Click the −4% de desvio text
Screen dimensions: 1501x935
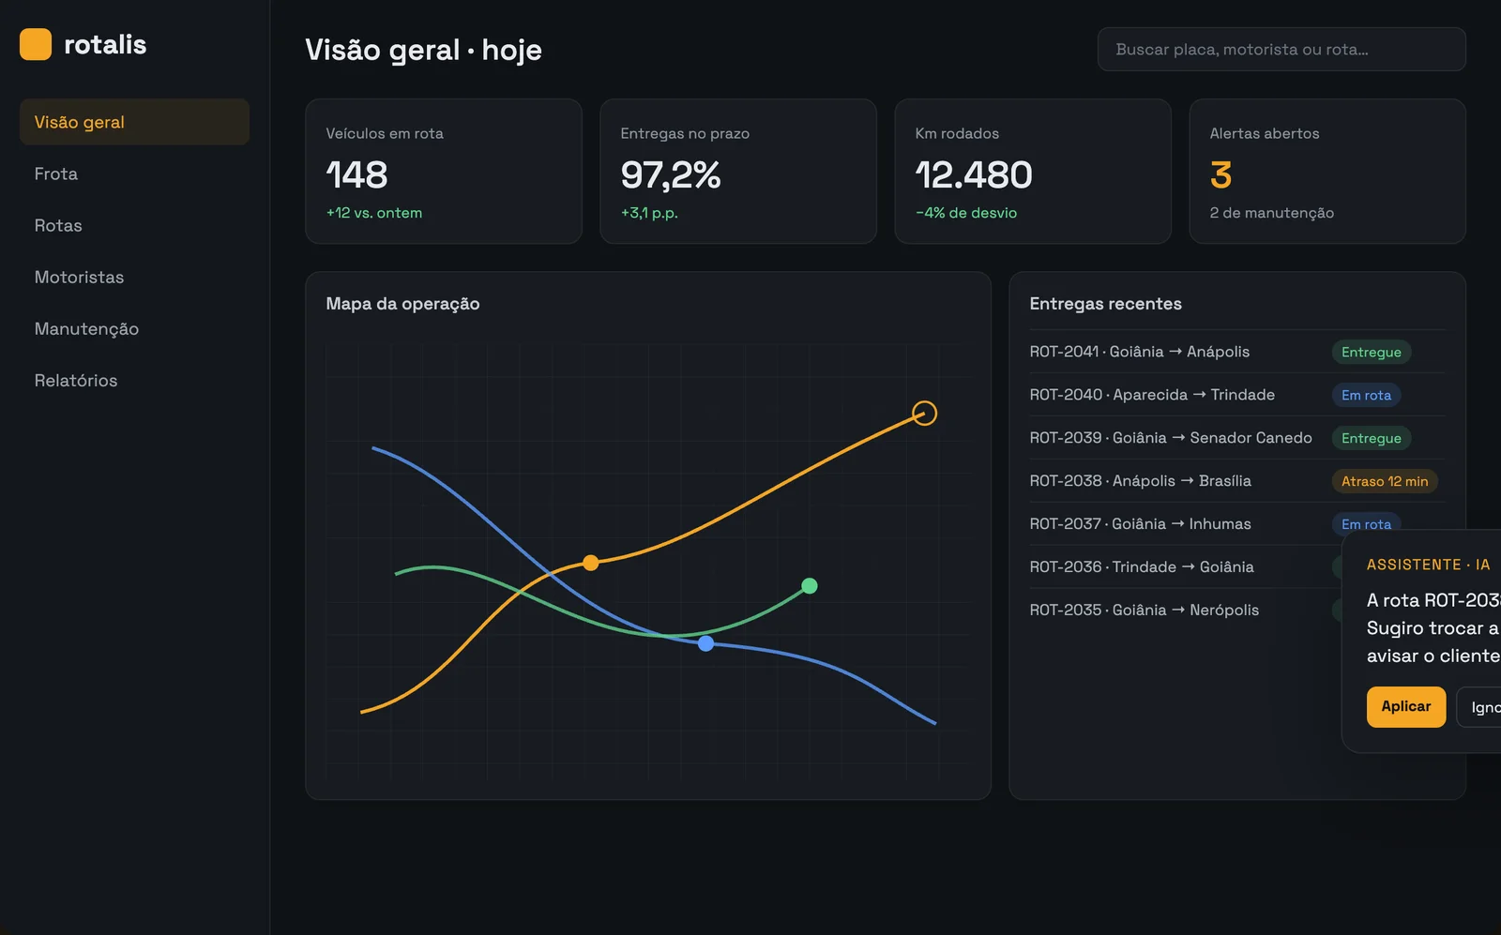pyautogui.click(x=966, y=213)
